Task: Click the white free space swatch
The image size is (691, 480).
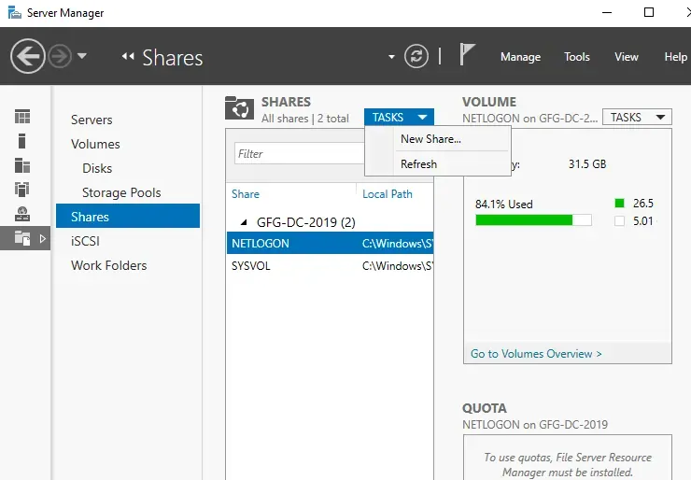Action: click(620, 220)
